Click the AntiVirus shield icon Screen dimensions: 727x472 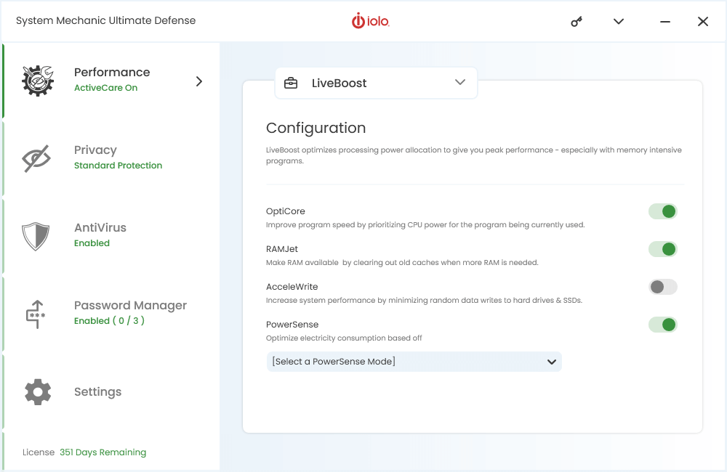click(37, 235)
